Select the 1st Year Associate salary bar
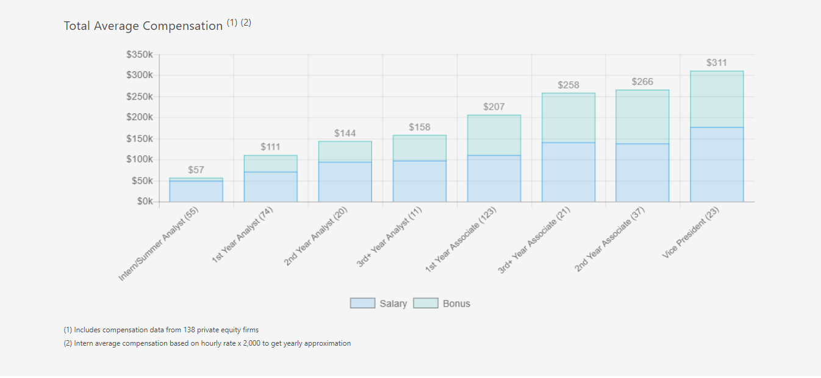The width and height of the screenshot is (821, 378). coord(493,179)
